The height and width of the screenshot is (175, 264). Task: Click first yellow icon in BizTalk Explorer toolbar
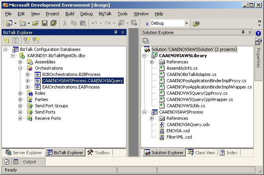tap(7, 41)
